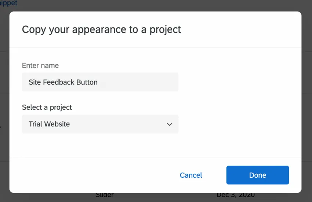This screenshot has height=202, width=312.
Task: Cancel copying the appearance
Action: pyautogui.click(x=191, y=175)
